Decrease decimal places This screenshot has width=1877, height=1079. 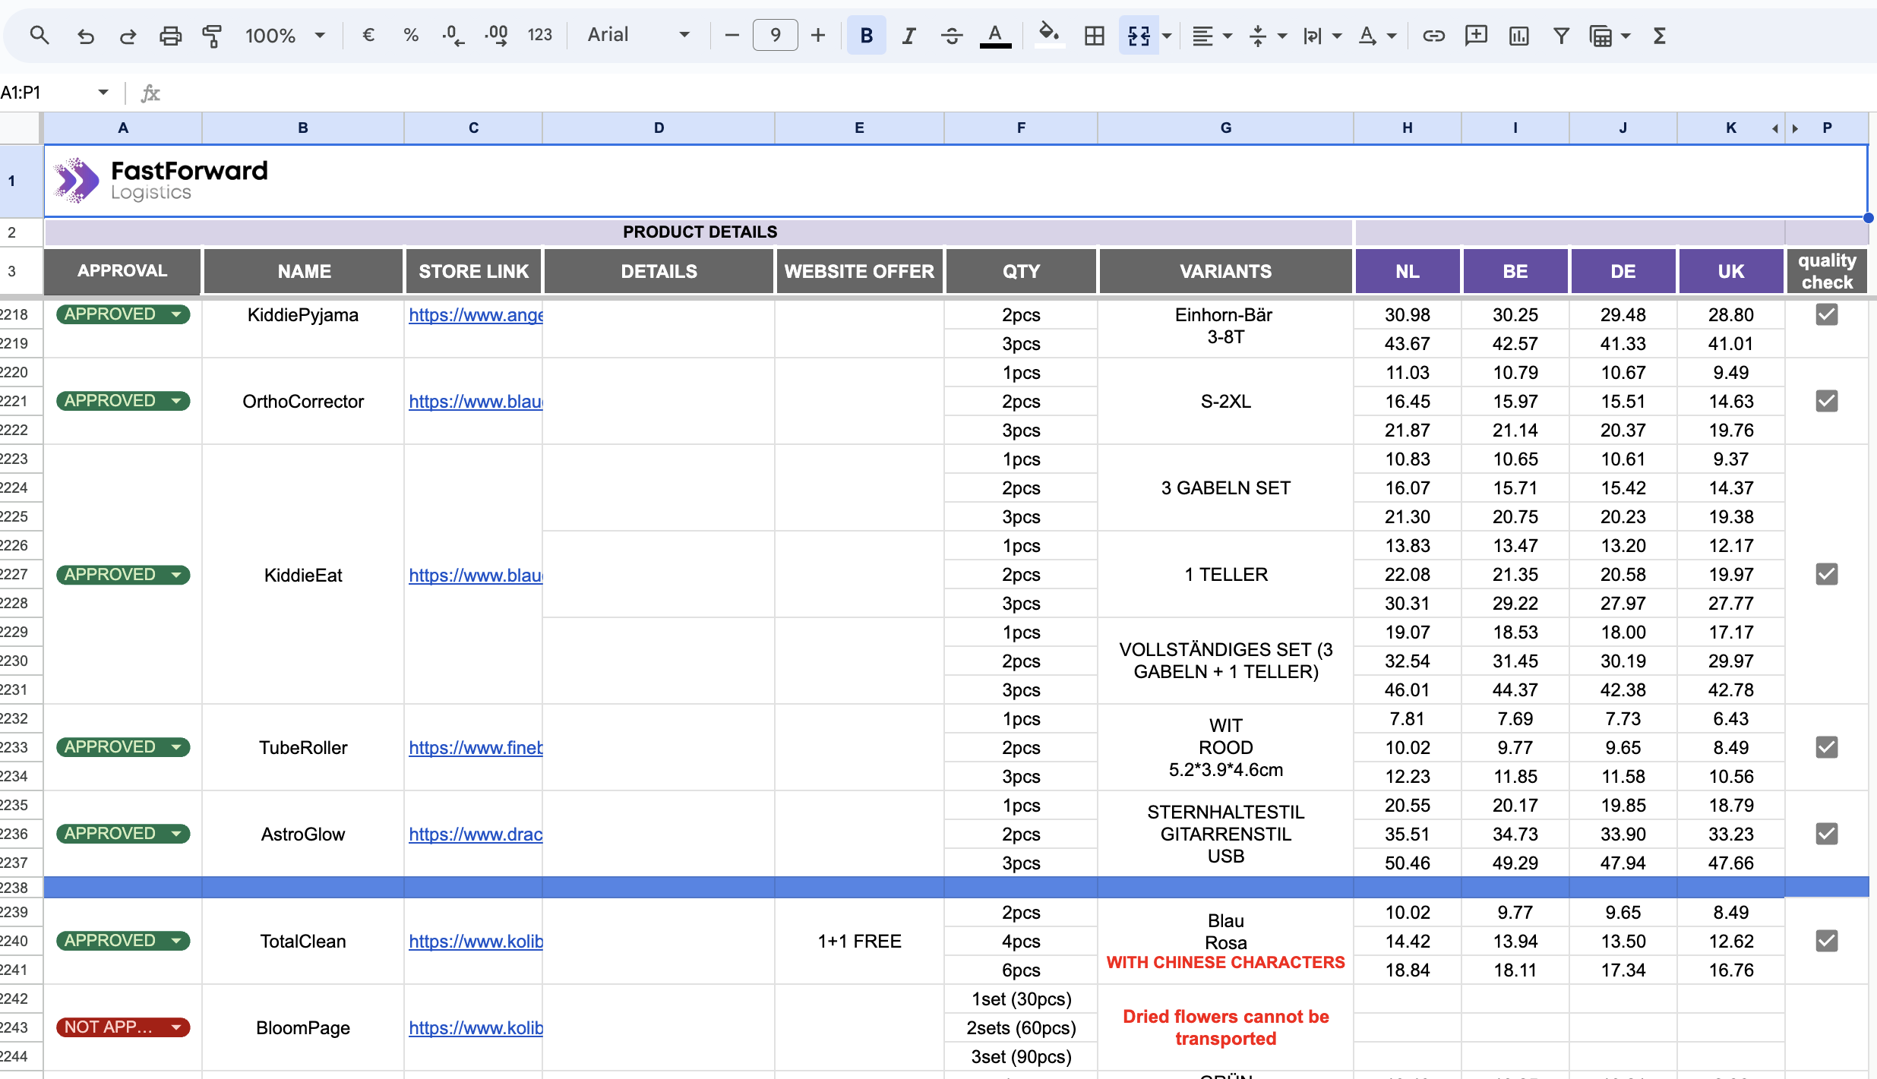[x=453, y=35]
